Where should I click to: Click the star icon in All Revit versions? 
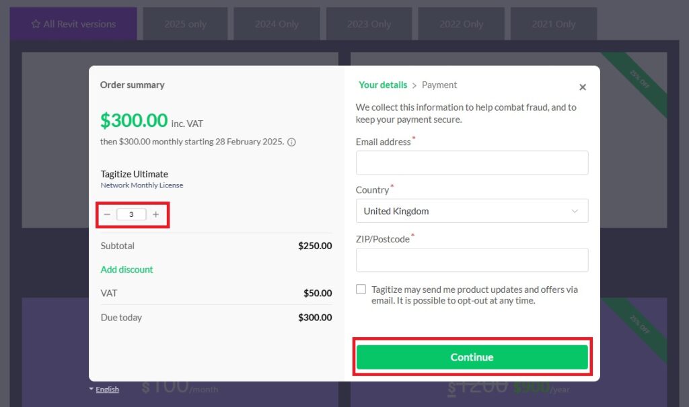[36, 24]
